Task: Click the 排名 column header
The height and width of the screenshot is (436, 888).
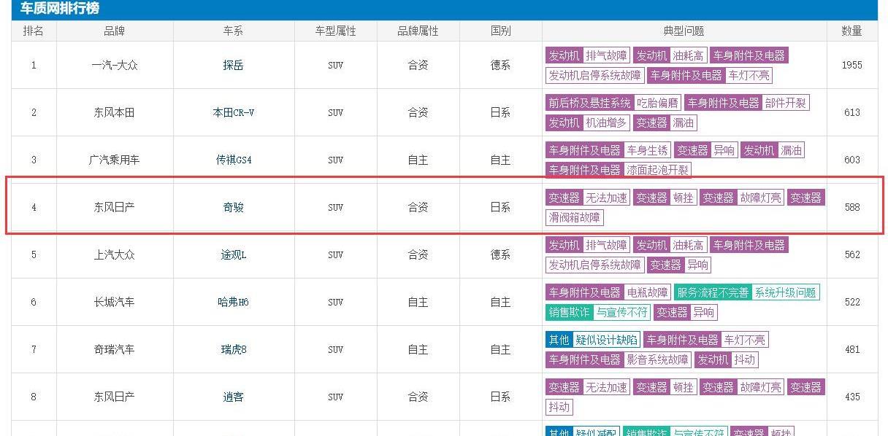Action: coord(34,31)
